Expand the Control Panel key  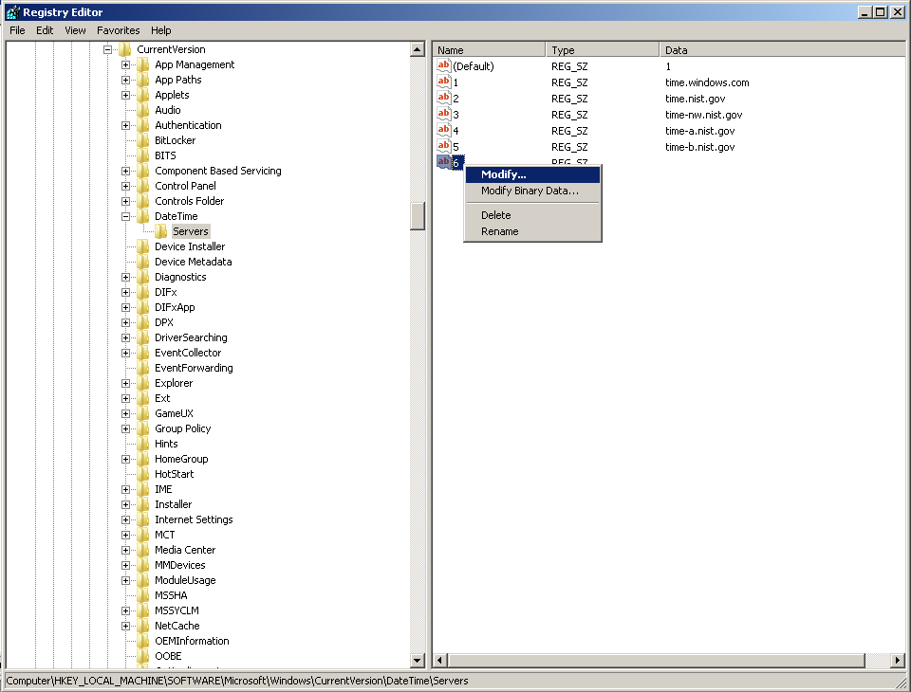click(125, 186)
